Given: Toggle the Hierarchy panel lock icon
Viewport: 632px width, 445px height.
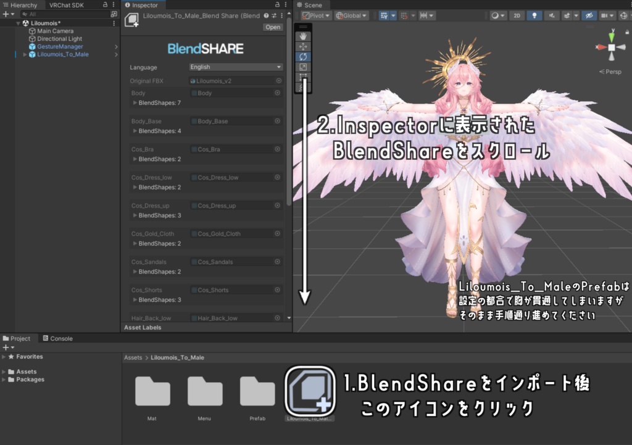Looking at the screenshot, I should coord(105,4).
